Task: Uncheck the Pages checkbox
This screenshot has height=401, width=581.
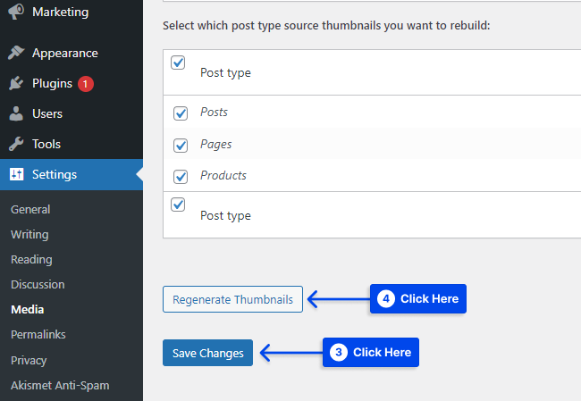Action: point(181,146)
